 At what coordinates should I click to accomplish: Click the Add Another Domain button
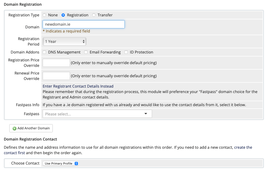(x=31, y=128)
